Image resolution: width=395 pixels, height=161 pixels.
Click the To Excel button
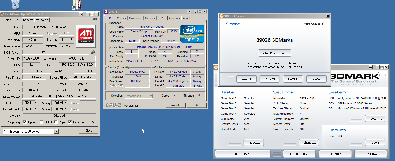click(x=270, y=79)
